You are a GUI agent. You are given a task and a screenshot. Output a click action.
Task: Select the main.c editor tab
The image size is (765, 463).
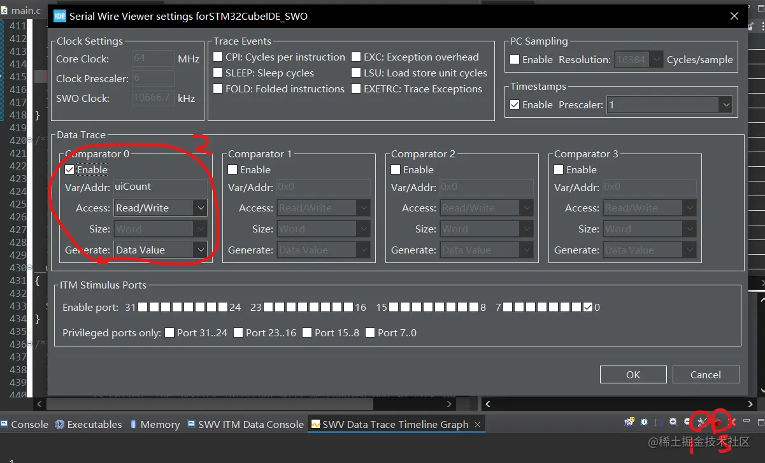pos(21,11)
